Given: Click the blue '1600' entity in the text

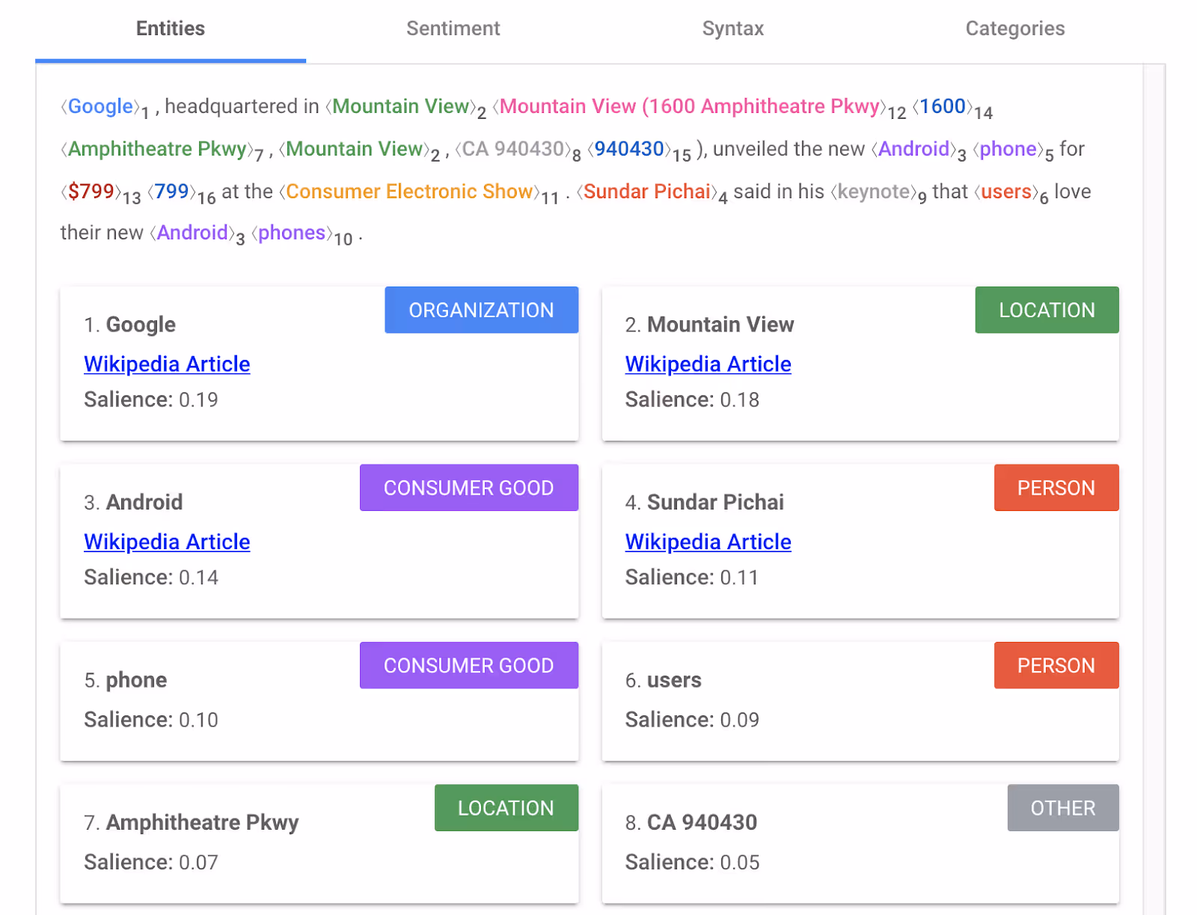Looking at the screenshot, I should point(943,107).
